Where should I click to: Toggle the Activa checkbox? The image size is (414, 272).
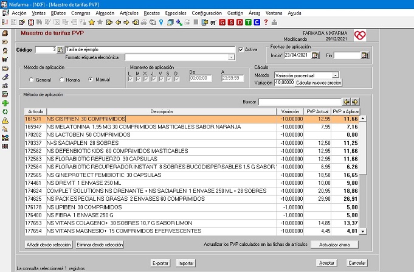click(241, 49)
